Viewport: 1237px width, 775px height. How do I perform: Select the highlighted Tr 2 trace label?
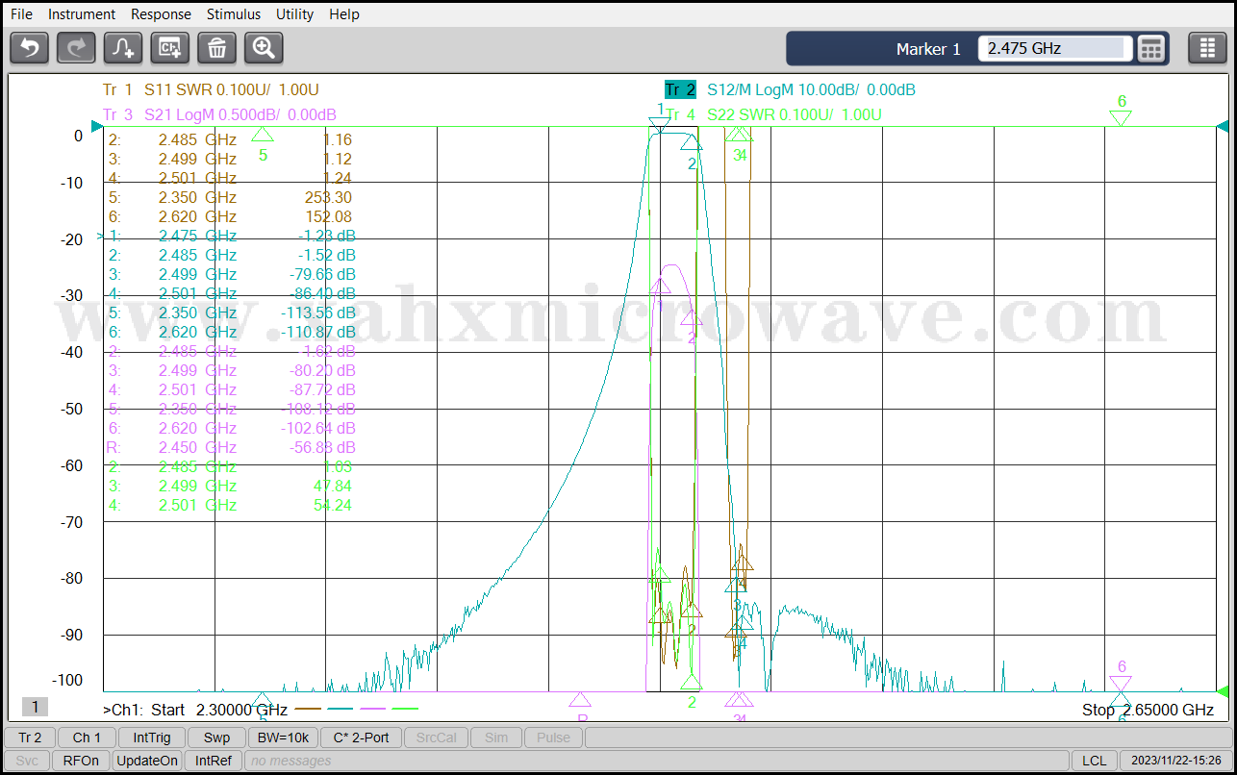tap(680, 89)
